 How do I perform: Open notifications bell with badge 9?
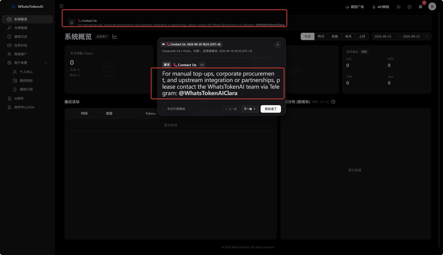point(420,7)
